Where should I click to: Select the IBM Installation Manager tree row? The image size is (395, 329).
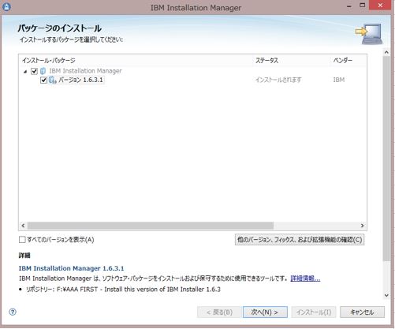[x=86, y=71]
